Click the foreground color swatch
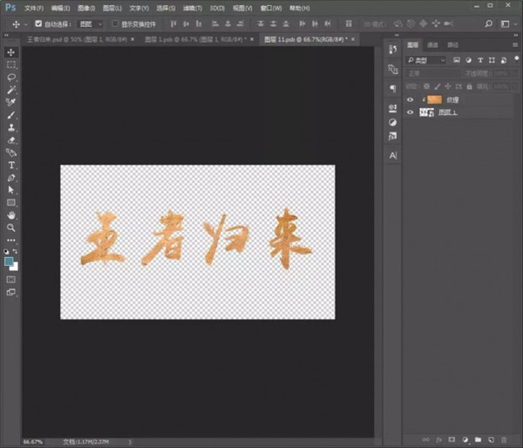This screenshot has height=448, width=523. click(x=9, y=261)
